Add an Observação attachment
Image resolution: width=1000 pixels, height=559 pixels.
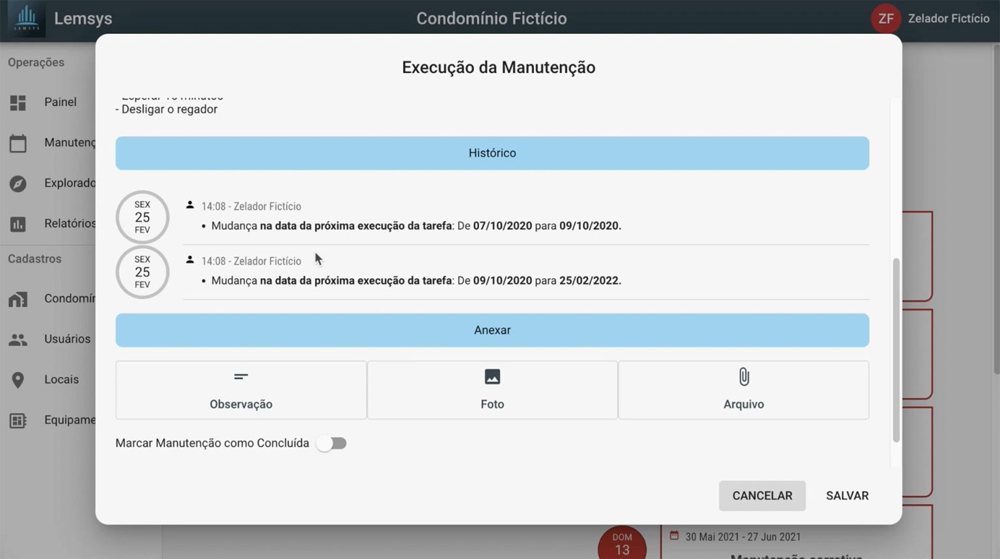(241, 390)
